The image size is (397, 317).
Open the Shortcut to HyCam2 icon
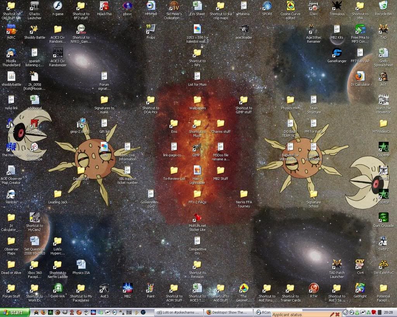click(35, 218)
